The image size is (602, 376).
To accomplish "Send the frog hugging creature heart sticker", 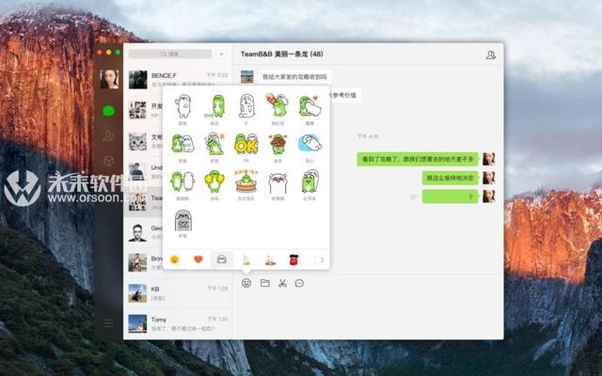I will (309, 106).
